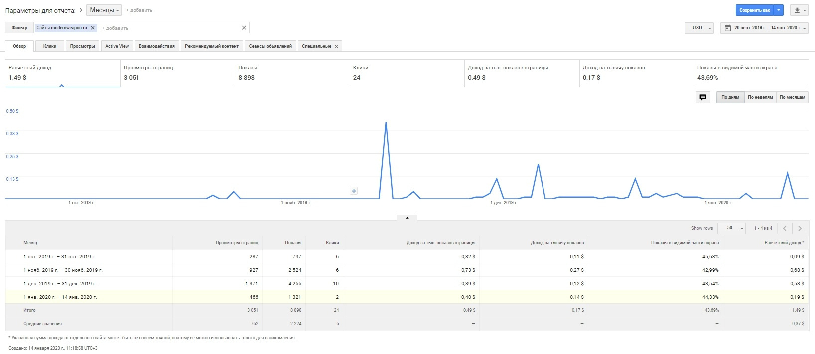This screenshot has height=354, width=815.
Task: Open the Show rows 50 selector
Action: [x=732, y=228]
